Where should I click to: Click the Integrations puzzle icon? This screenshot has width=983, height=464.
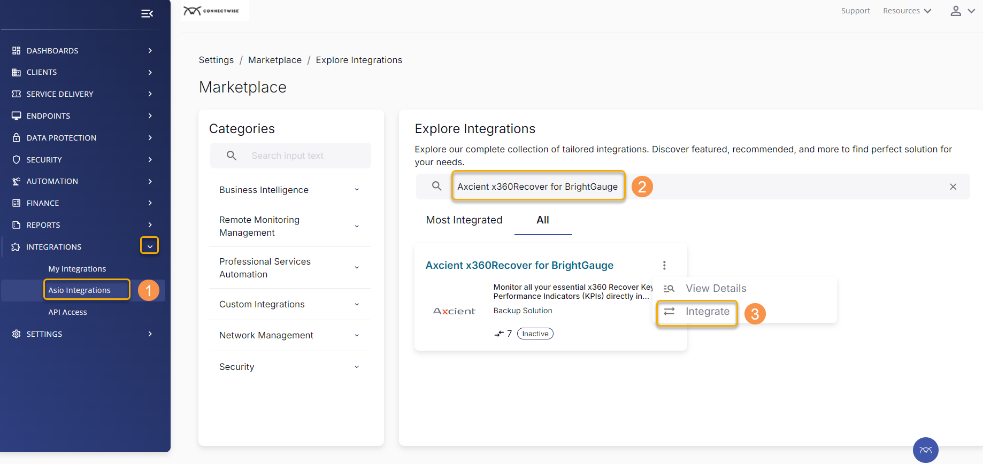[16, 247]
